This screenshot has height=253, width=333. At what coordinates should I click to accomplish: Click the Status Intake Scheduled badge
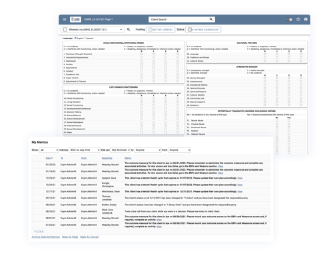[203, 29]
